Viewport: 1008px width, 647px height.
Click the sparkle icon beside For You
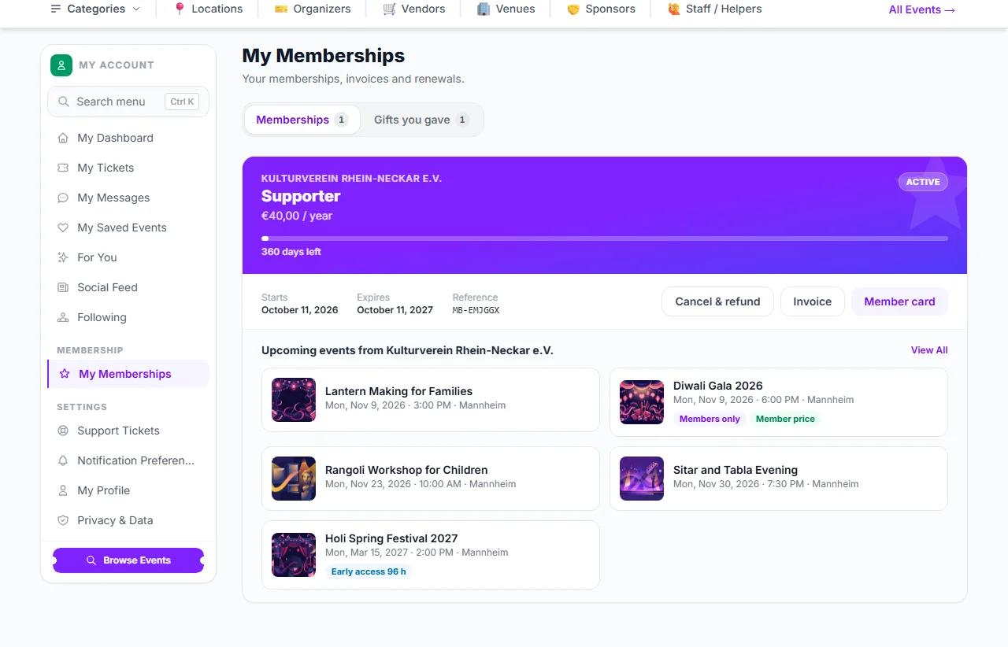coord(63,257)
